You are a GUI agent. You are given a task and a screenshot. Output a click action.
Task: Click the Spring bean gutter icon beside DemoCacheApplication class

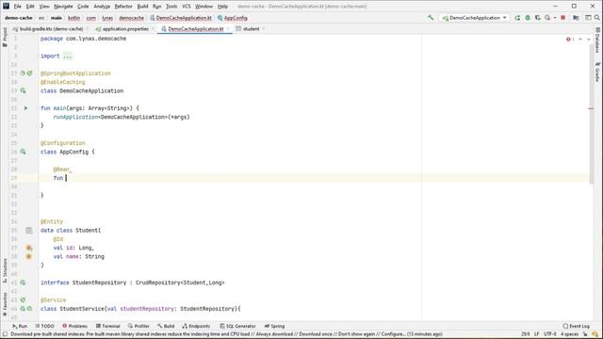[23, 90]
